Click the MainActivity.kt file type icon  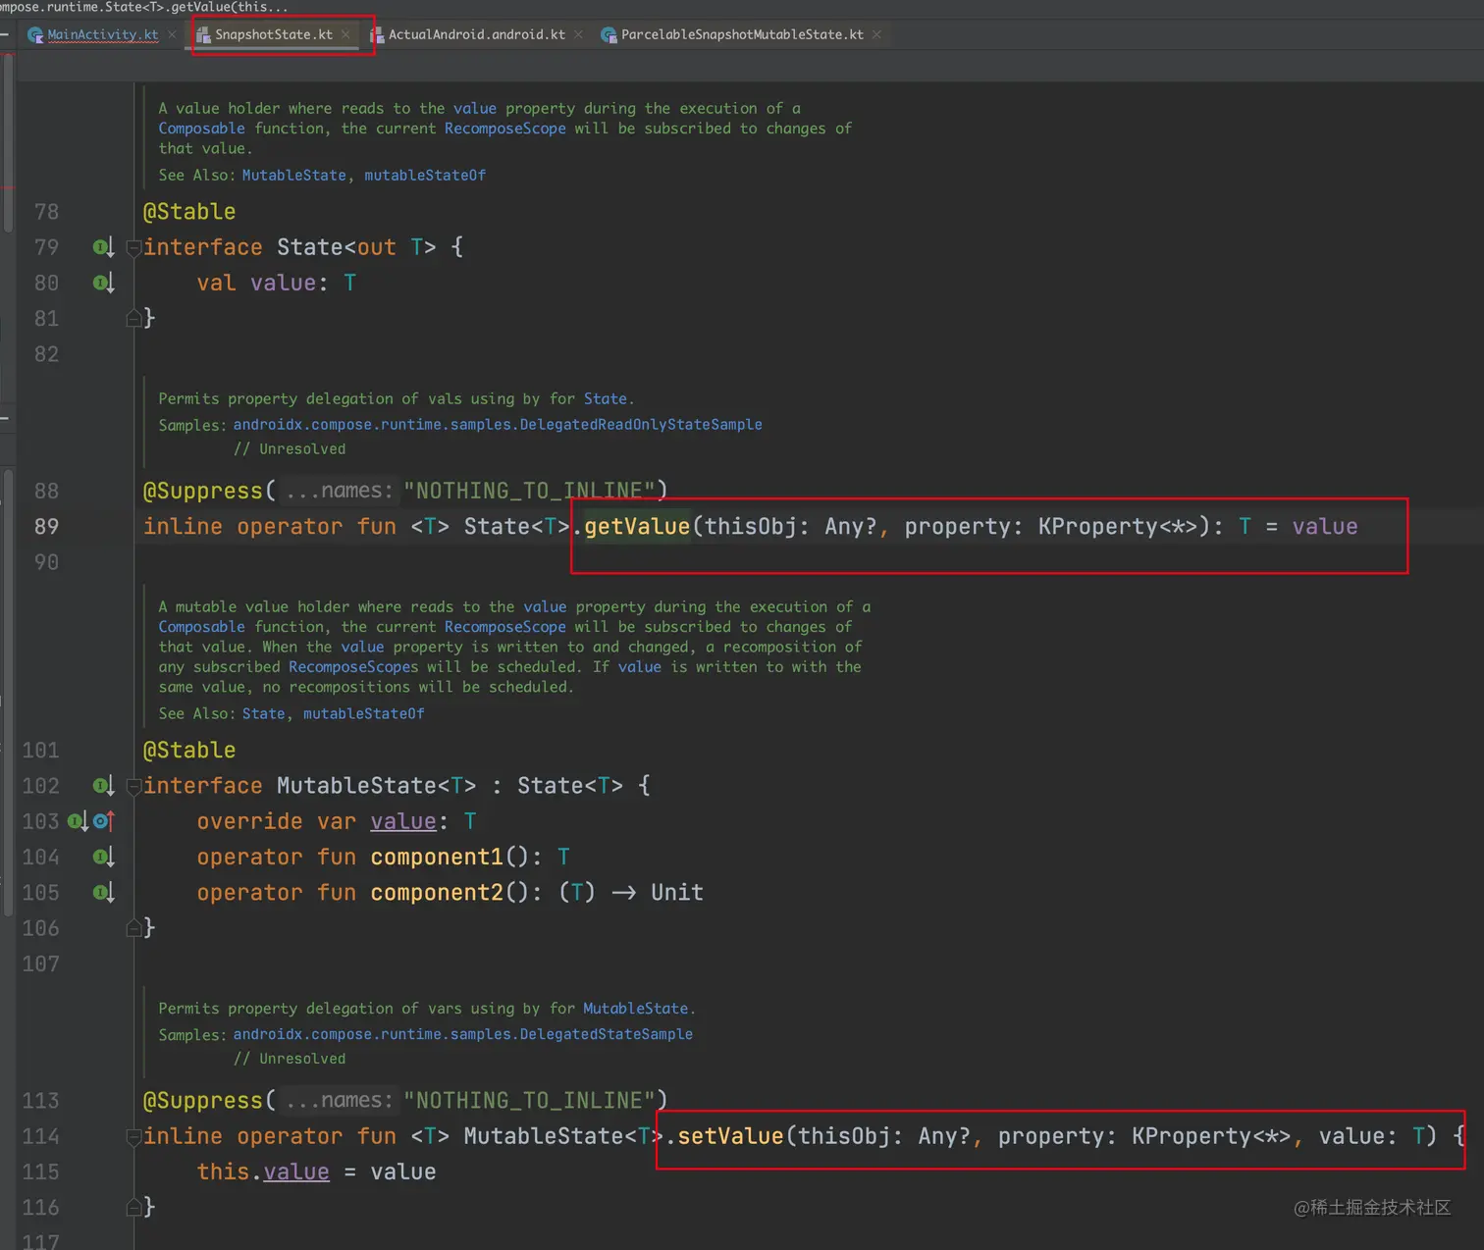36,35
